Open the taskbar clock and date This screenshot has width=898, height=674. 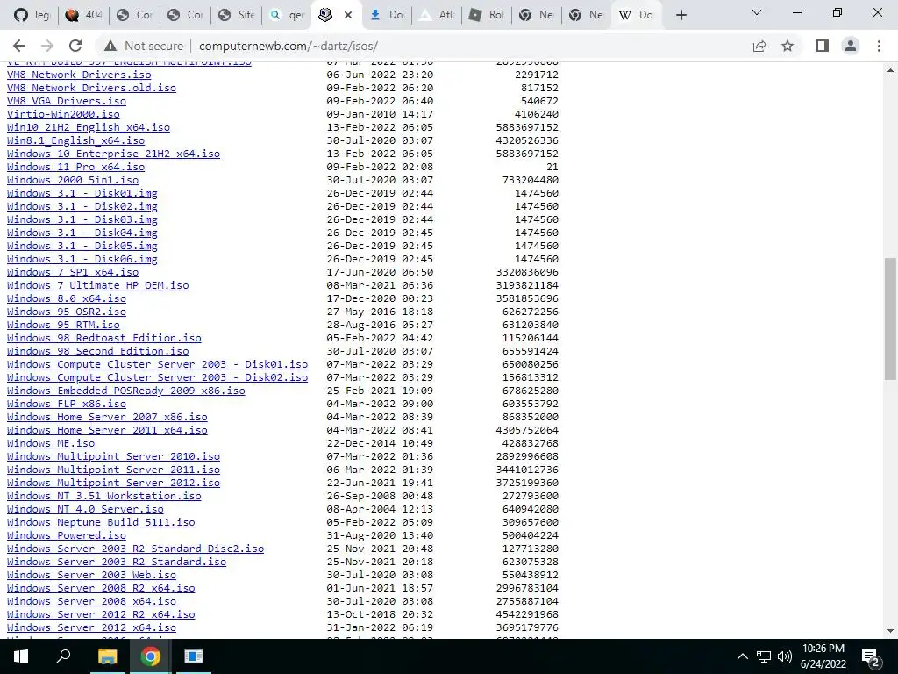[823, 656]
